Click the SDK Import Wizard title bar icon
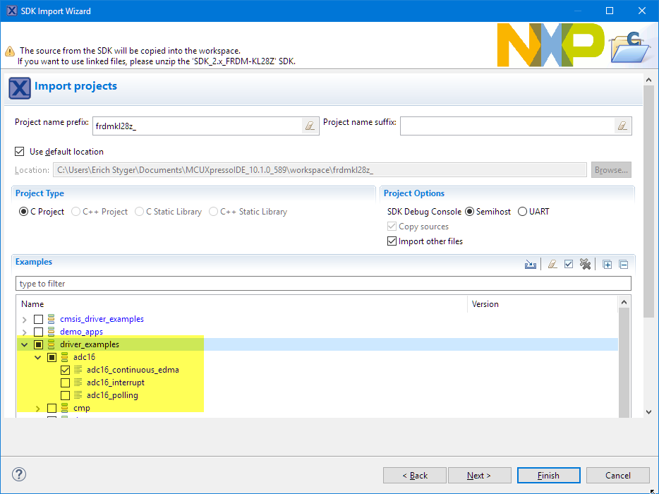This screenshot has width=659, height=494. coord(12,11)
